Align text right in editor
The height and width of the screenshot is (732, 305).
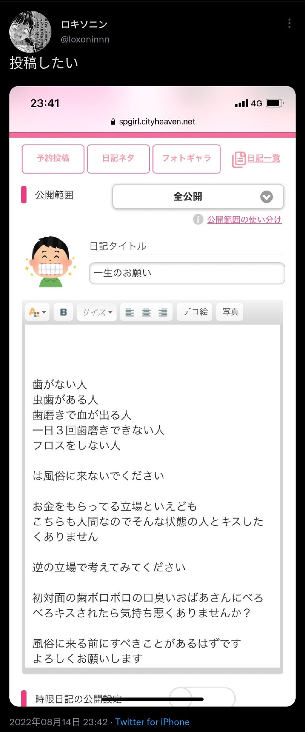pos(163,313)
